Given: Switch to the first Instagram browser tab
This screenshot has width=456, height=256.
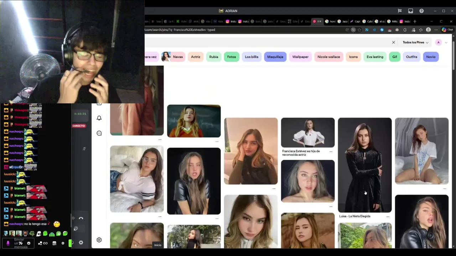Looking at the screenshot, I should [x=231, y=21].
